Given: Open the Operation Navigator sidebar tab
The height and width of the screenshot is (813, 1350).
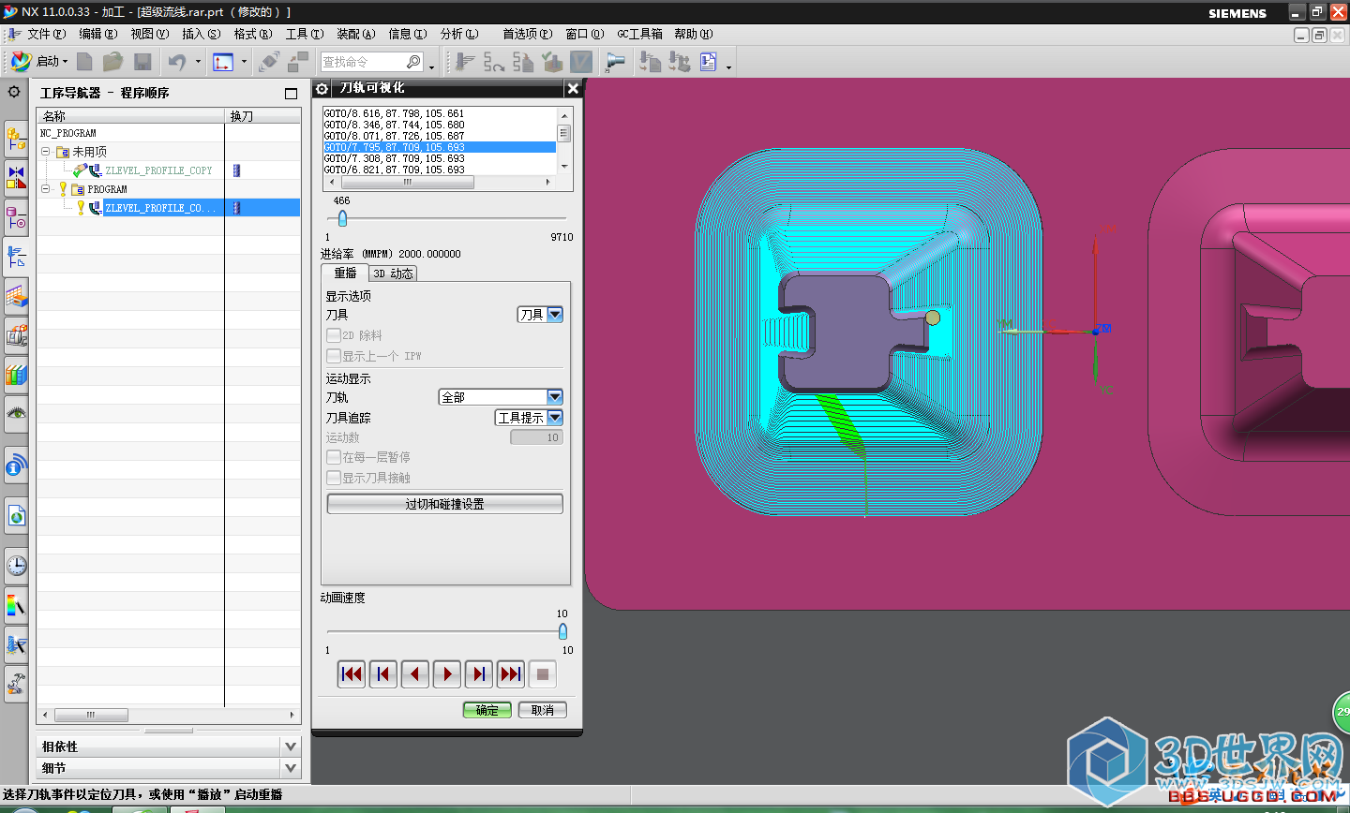Looking at the screenshot, I should pyautogui.click(x=16, y=256).
